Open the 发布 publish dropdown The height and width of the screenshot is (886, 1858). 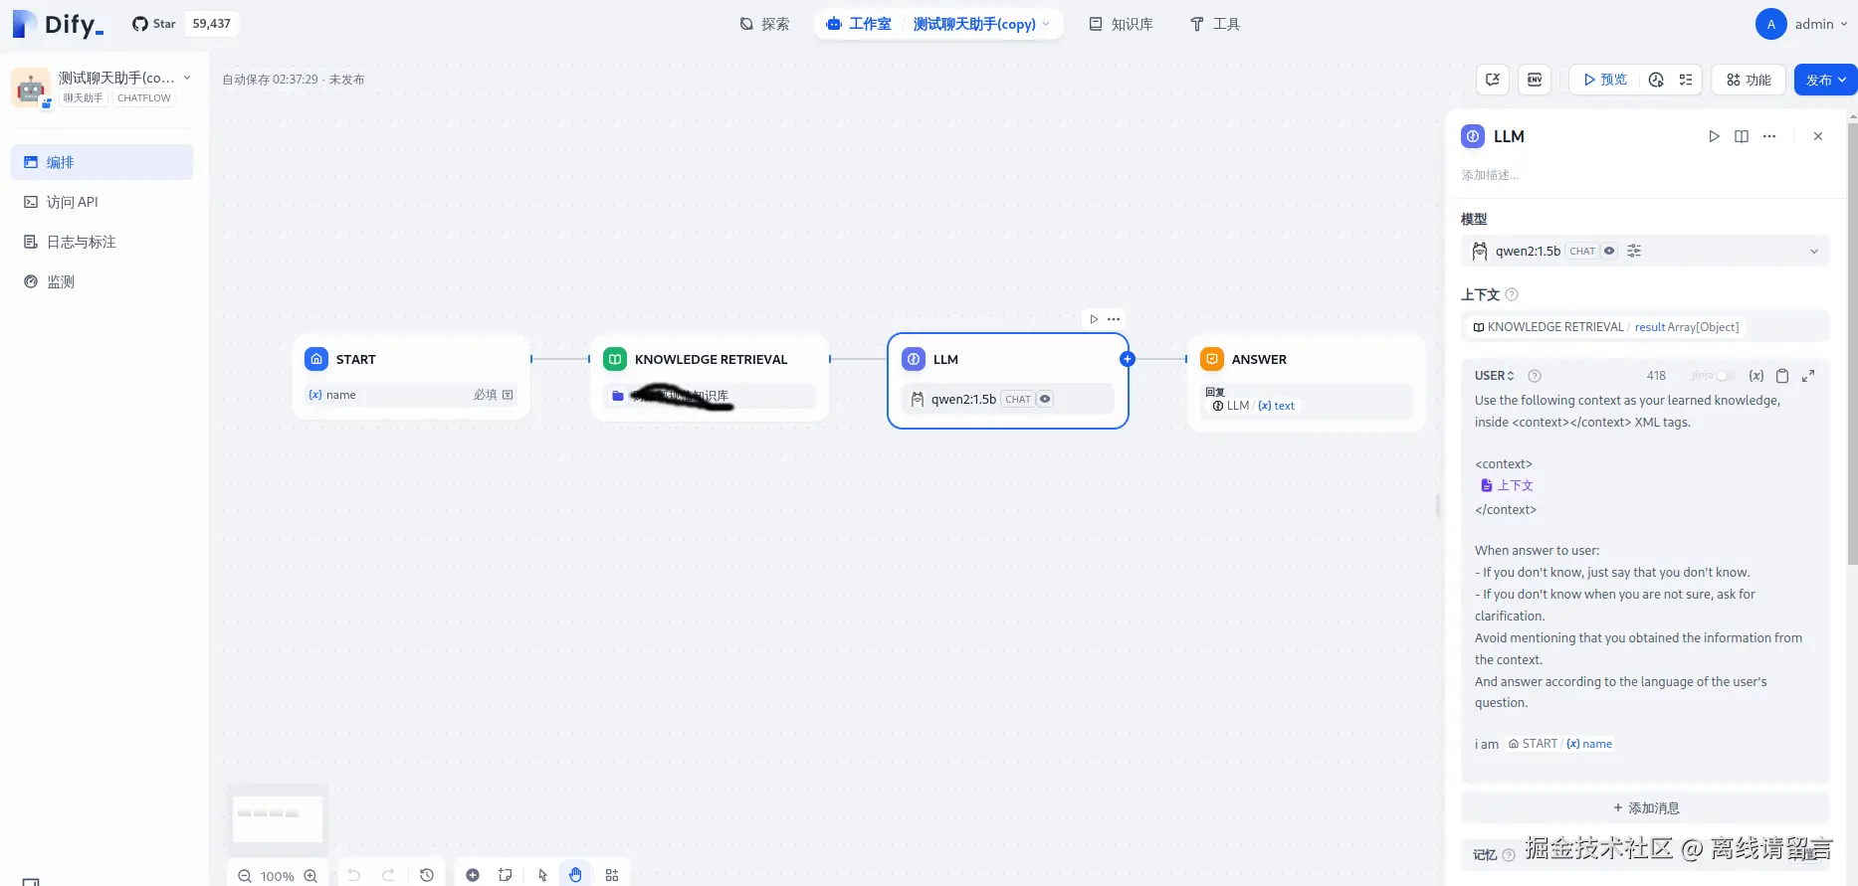click(1825, 80)
